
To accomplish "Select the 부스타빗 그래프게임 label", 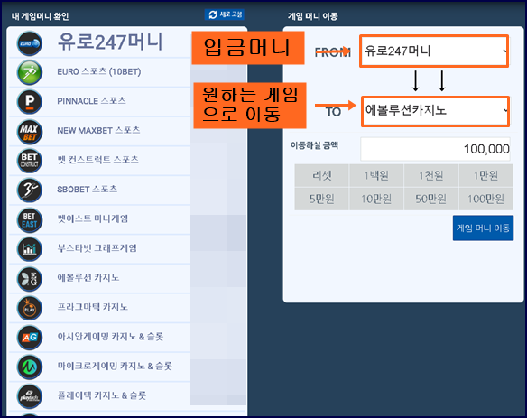I will (97, 248).
